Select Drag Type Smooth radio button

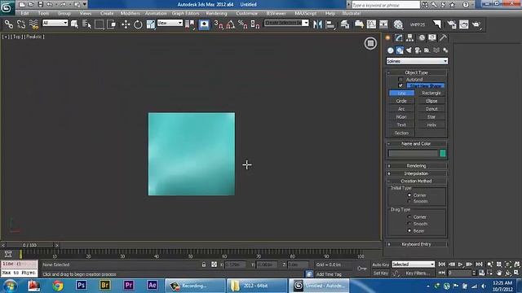coord(409,224)
